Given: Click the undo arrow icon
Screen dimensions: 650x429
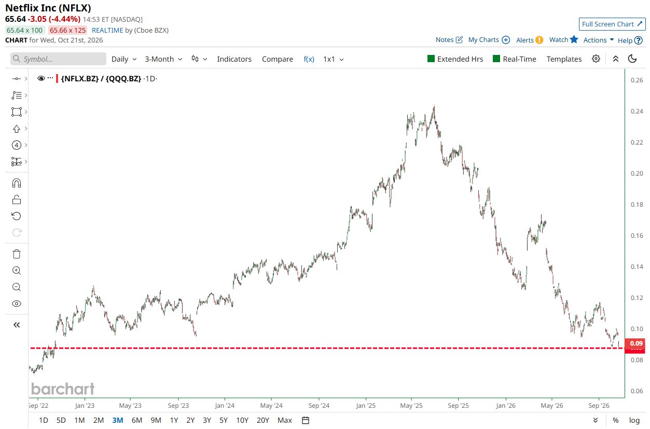Looking at the screenshot, I should pyautogui.click(x=16, y=216).
